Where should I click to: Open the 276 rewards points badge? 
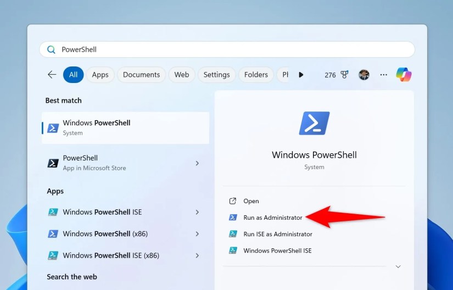pos(336,75)
